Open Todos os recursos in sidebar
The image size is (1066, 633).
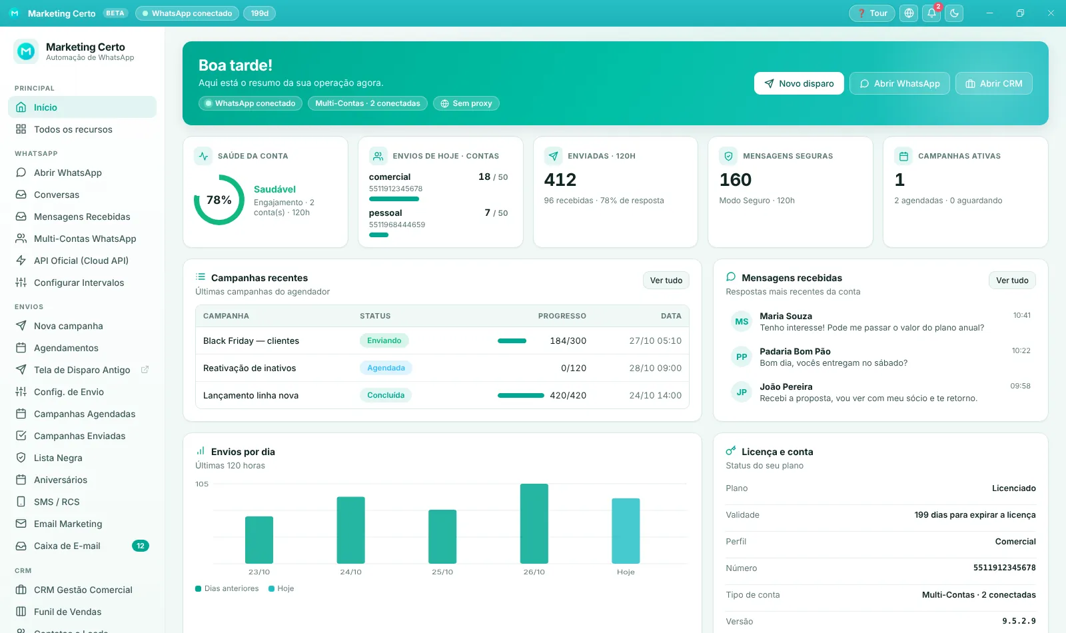tap(82, 129)
